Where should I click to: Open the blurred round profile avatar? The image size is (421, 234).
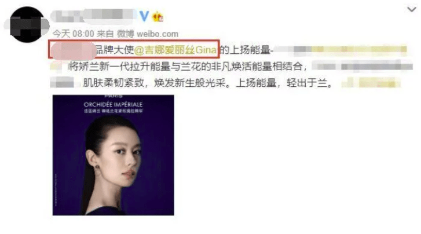[27, 25]
